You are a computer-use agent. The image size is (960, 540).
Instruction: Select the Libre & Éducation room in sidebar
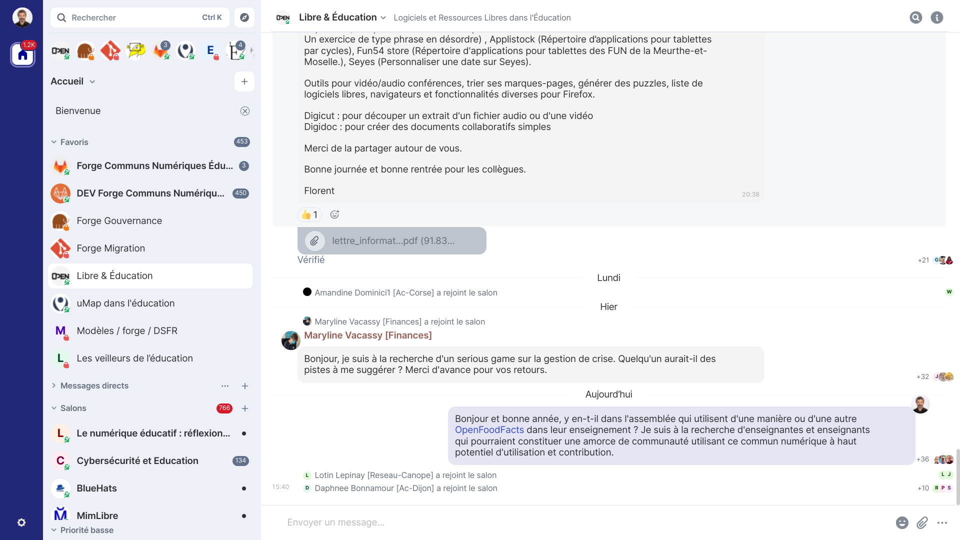coord(150,276)
